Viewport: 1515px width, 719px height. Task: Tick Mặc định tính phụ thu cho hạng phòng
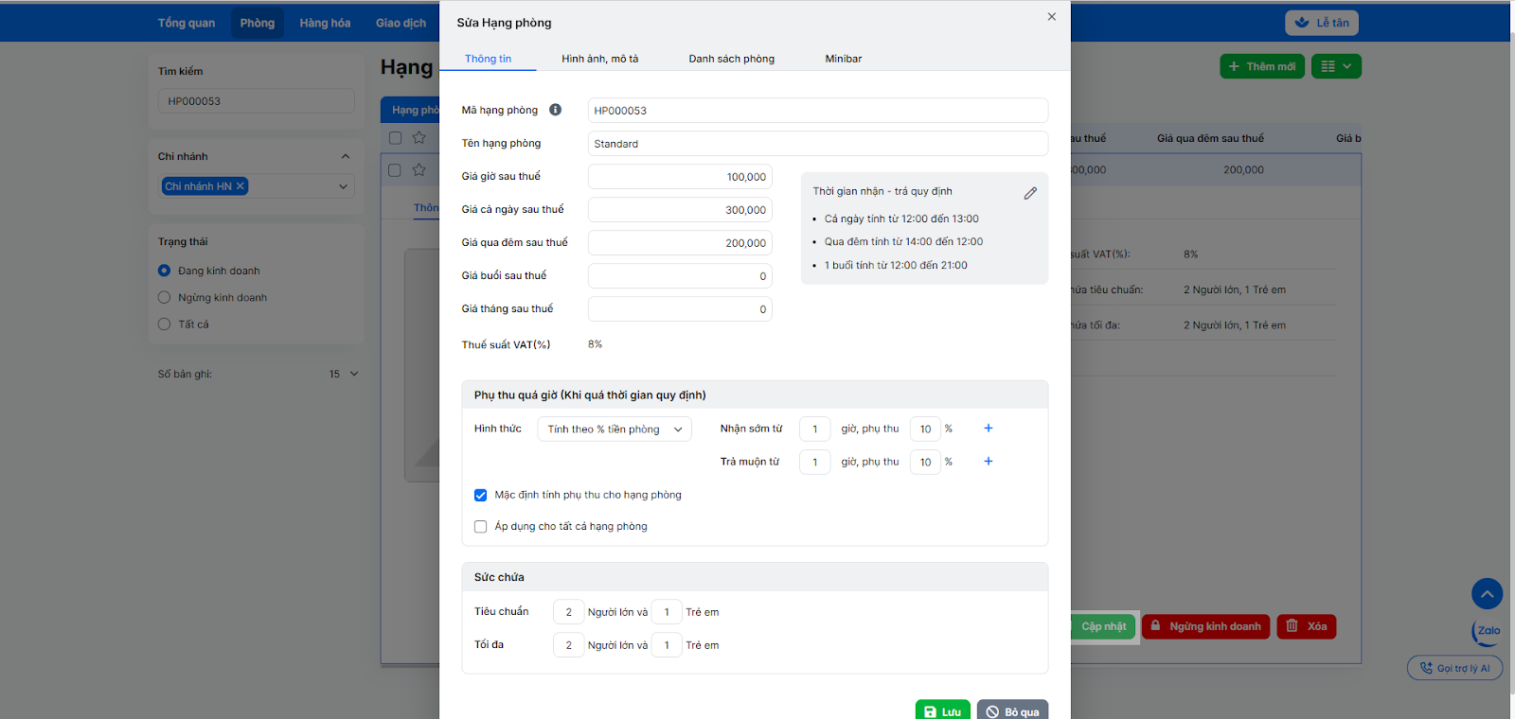(481, 496)
